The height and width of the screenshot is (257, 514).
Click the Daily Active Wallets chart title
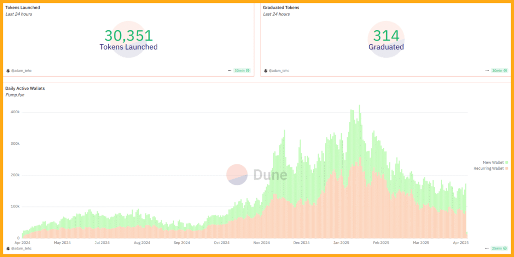25,88
